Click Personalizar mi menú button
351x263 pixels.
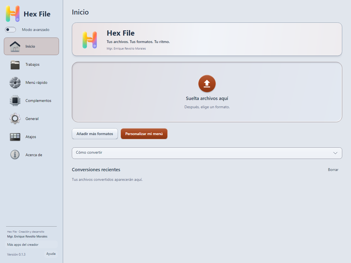click(144, 134)
